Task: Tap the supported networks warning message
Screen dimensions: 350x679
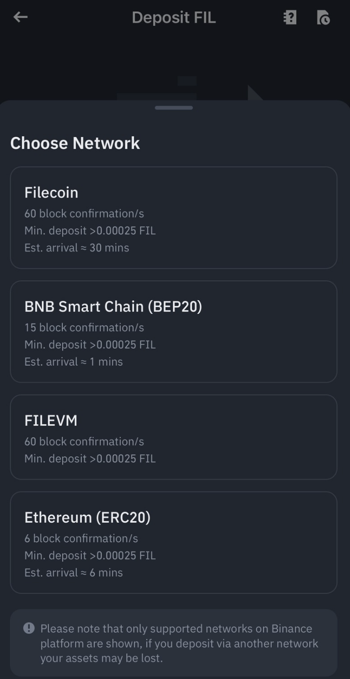Action: coord(179,643)
